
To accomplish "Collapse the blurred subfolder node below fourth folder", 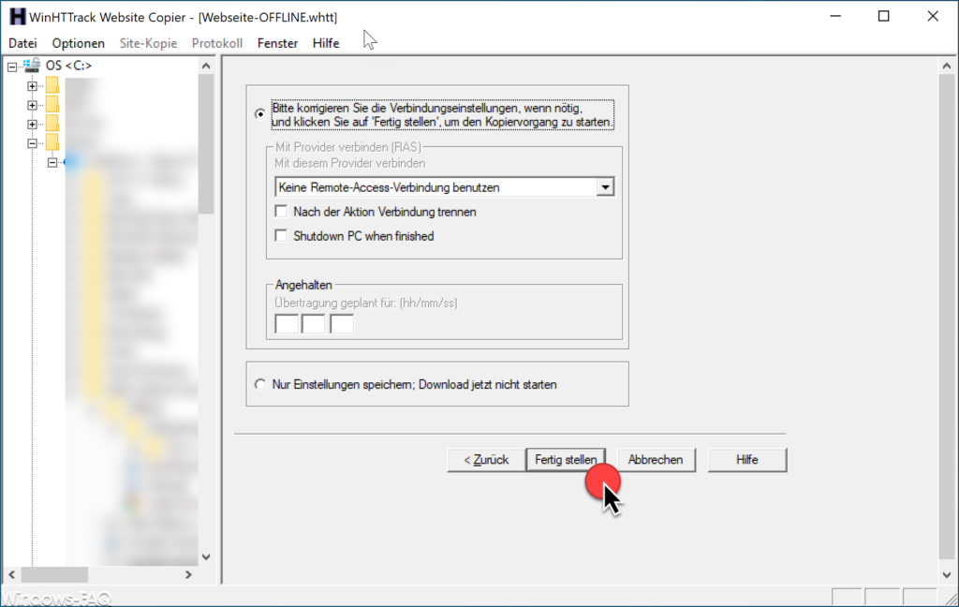I will 52,162.
